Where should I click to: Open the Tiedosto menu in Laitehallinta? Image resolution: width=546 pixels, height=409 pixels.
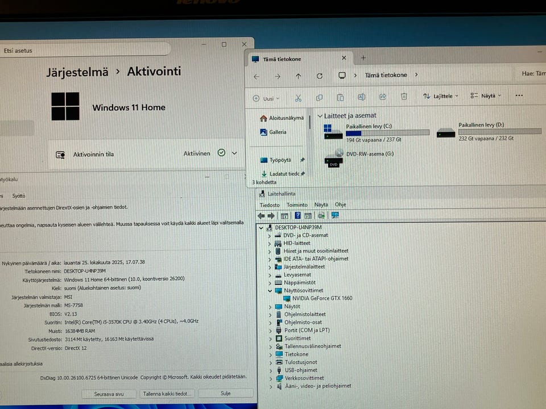(x=270, y=205)
